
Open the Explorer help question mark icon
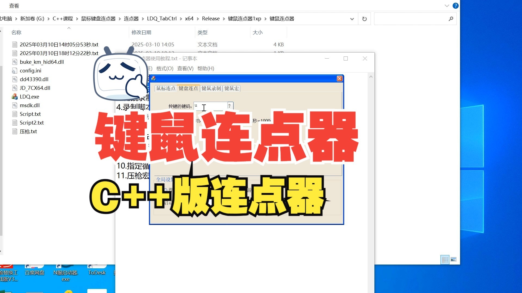pyautogui.click(x=455, y=6)
